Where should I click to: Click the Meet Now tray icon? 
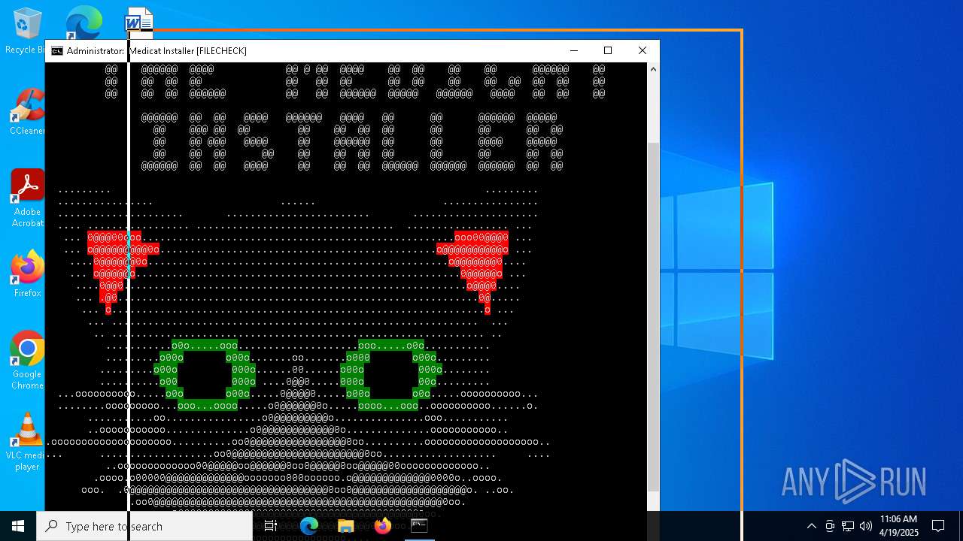(830, 526)
